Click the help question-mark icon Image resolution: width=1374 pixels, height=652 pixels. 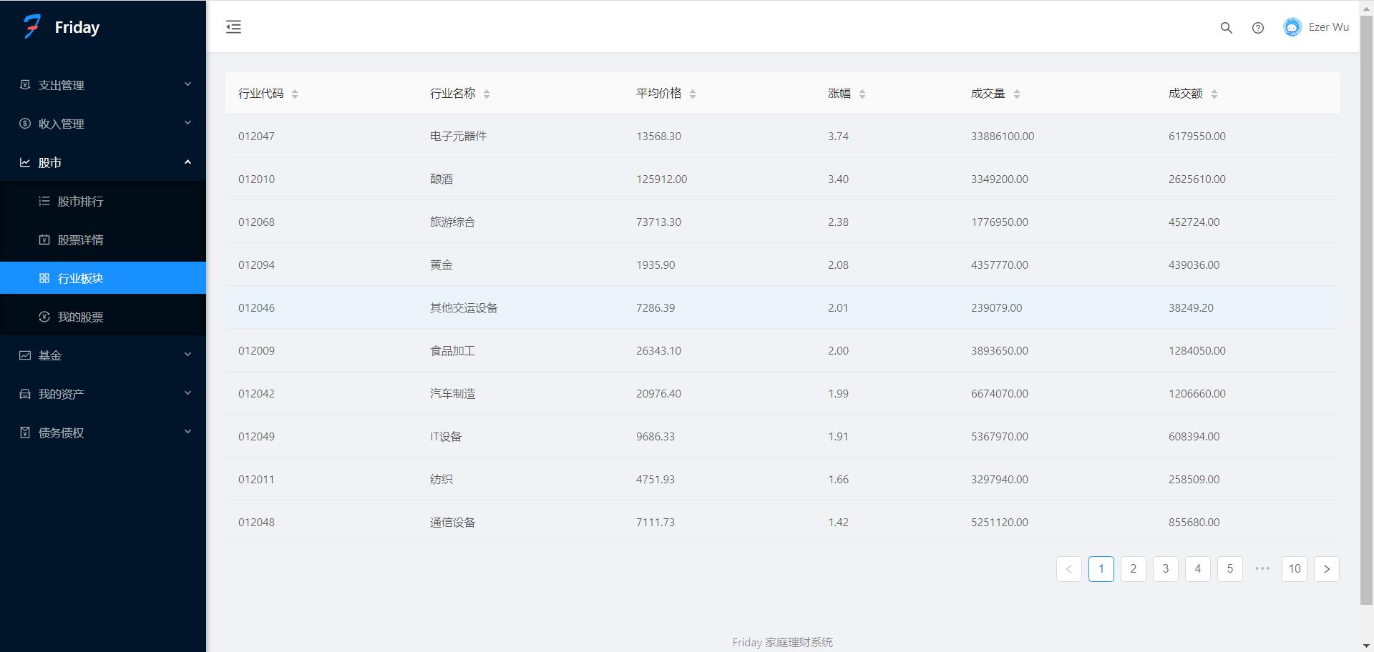(x=1258, y=28)
